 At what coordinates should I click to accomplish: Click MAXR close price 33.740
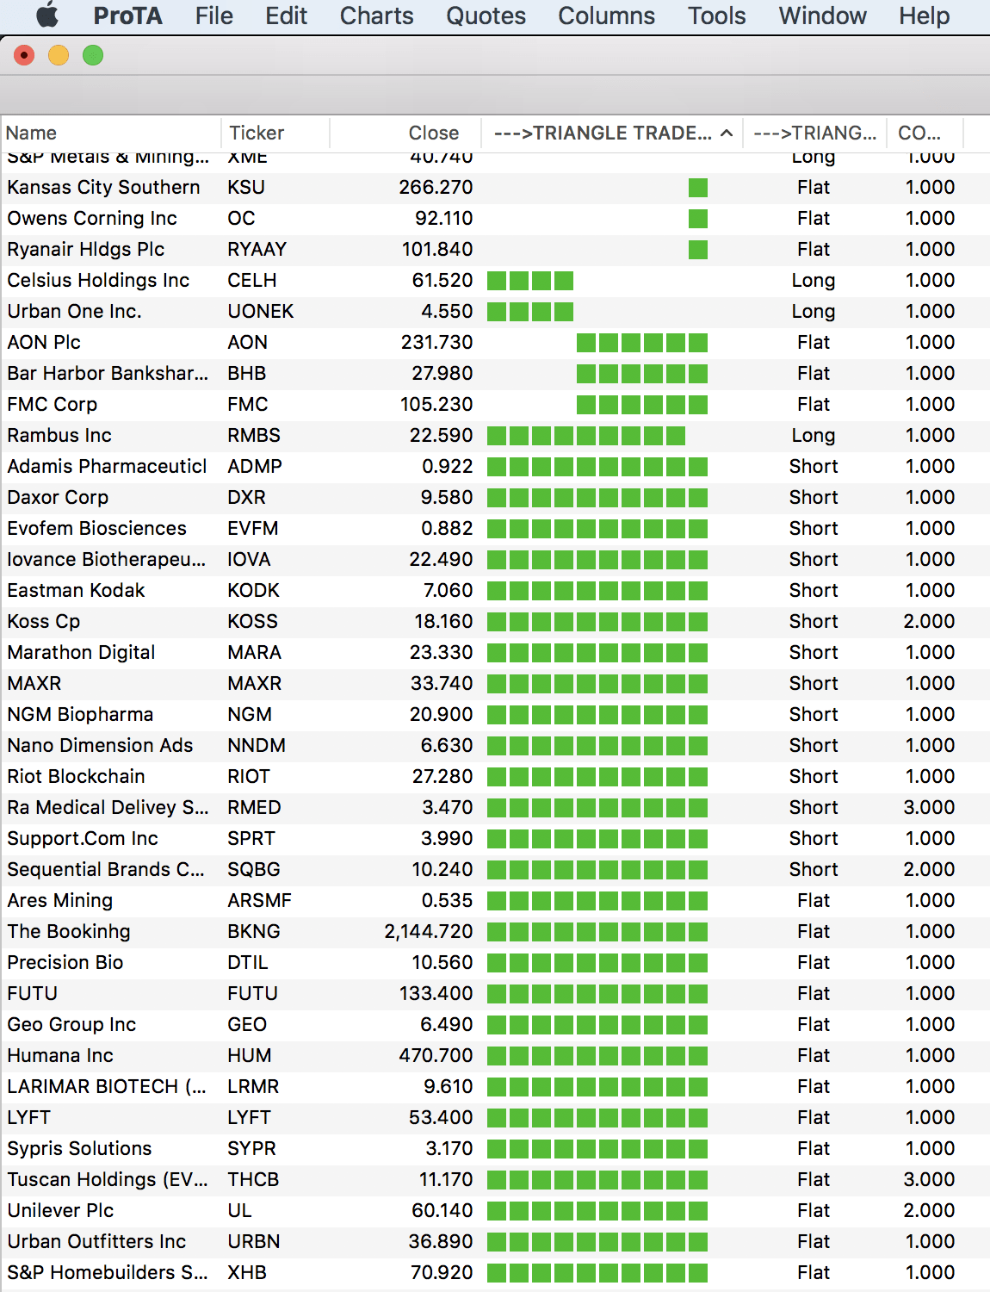coord(441,683)
